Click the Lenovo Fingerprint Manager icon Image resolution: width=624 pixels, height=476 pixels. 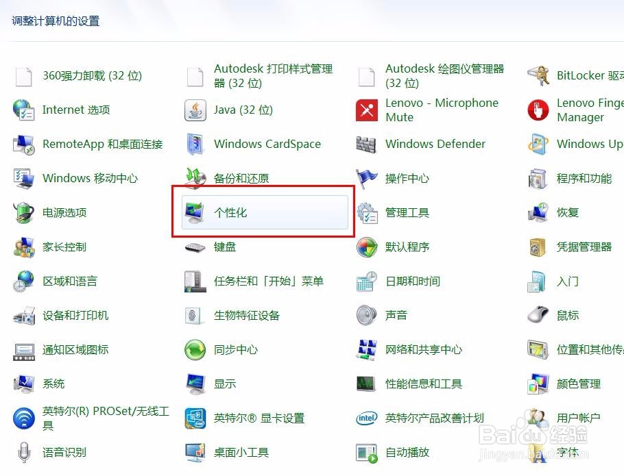pos(538,110)
